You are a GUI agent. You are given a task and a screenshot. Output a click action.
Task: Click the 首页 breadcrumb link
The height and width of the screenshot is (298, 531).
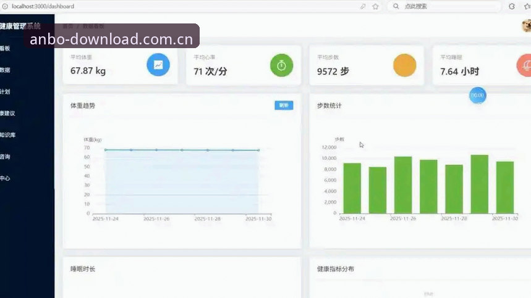pos(68,26)
